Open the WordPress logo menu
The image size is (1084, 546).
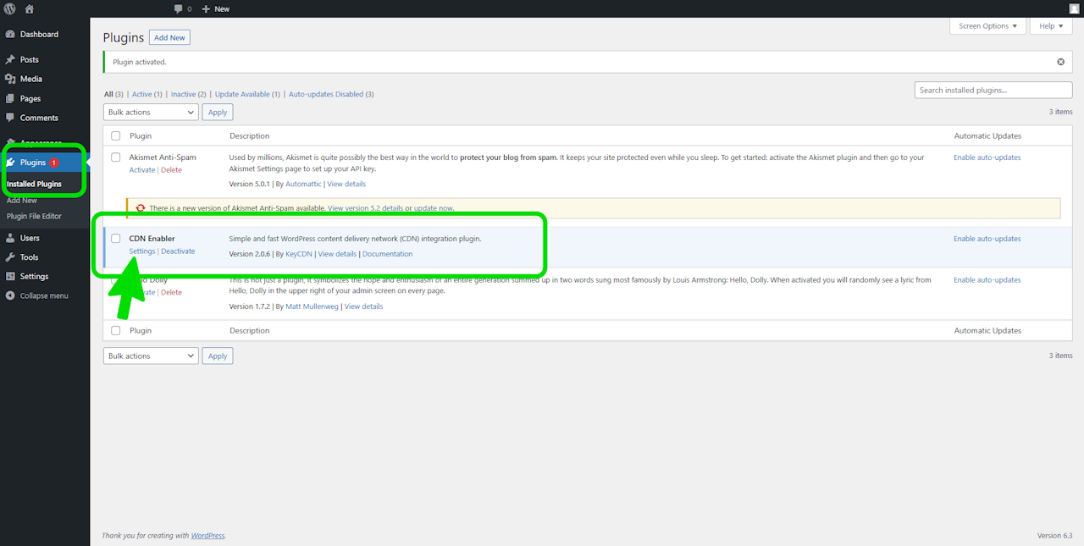(10, 8)
